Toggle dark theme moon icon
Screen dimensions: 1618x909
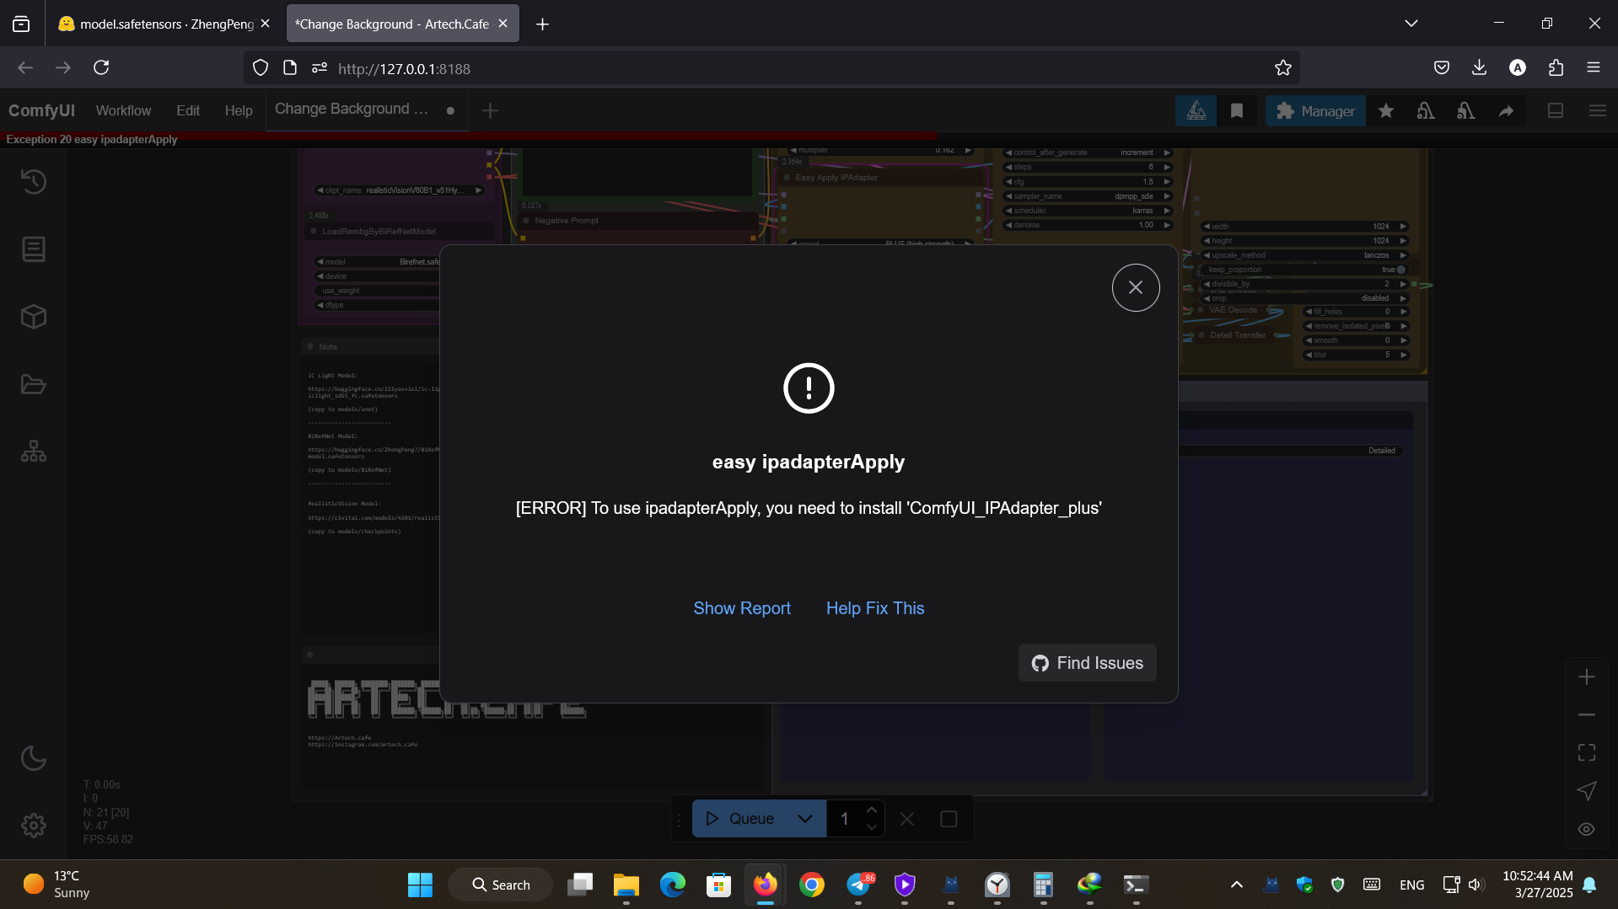(x=34, y=757)
